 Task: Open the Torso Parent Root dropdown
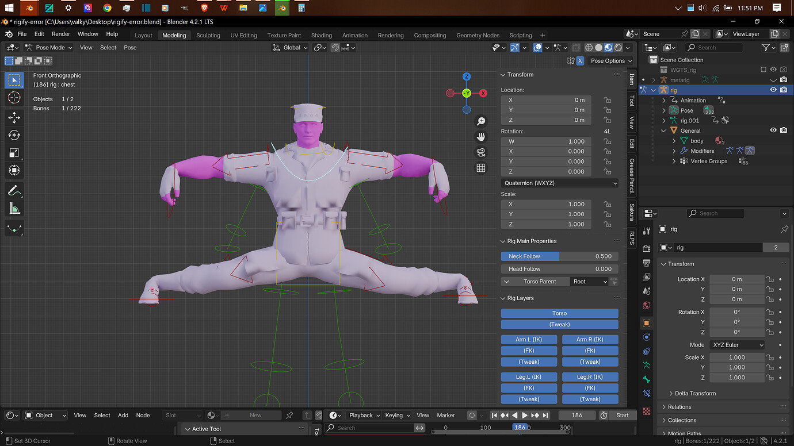point(589,282)
